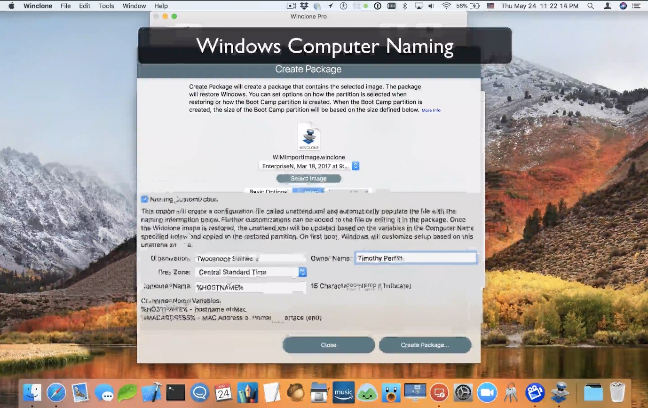Open the US flag input source menu
648x408 pixels.
(x=490, y=6)
